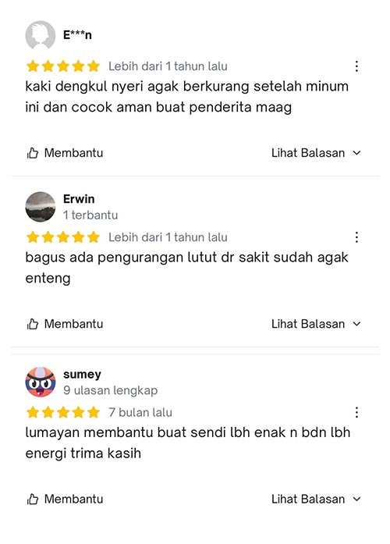Click the thumbs-up icon under Erwin's review
Viewport: 390px width, 544px height.
click(x=33, y=324)
